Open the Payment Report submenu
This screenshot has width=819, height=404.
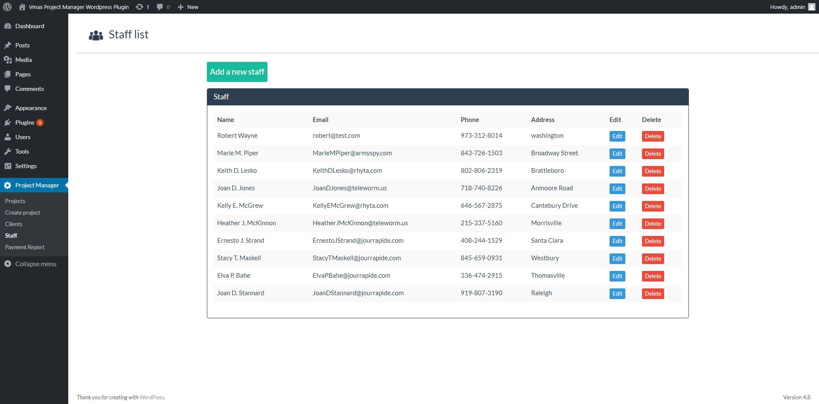click(25, 247)
